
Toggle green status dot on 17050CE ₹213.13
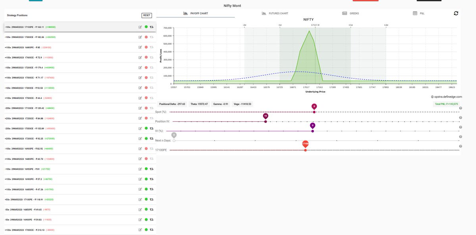tap(146, 230)
